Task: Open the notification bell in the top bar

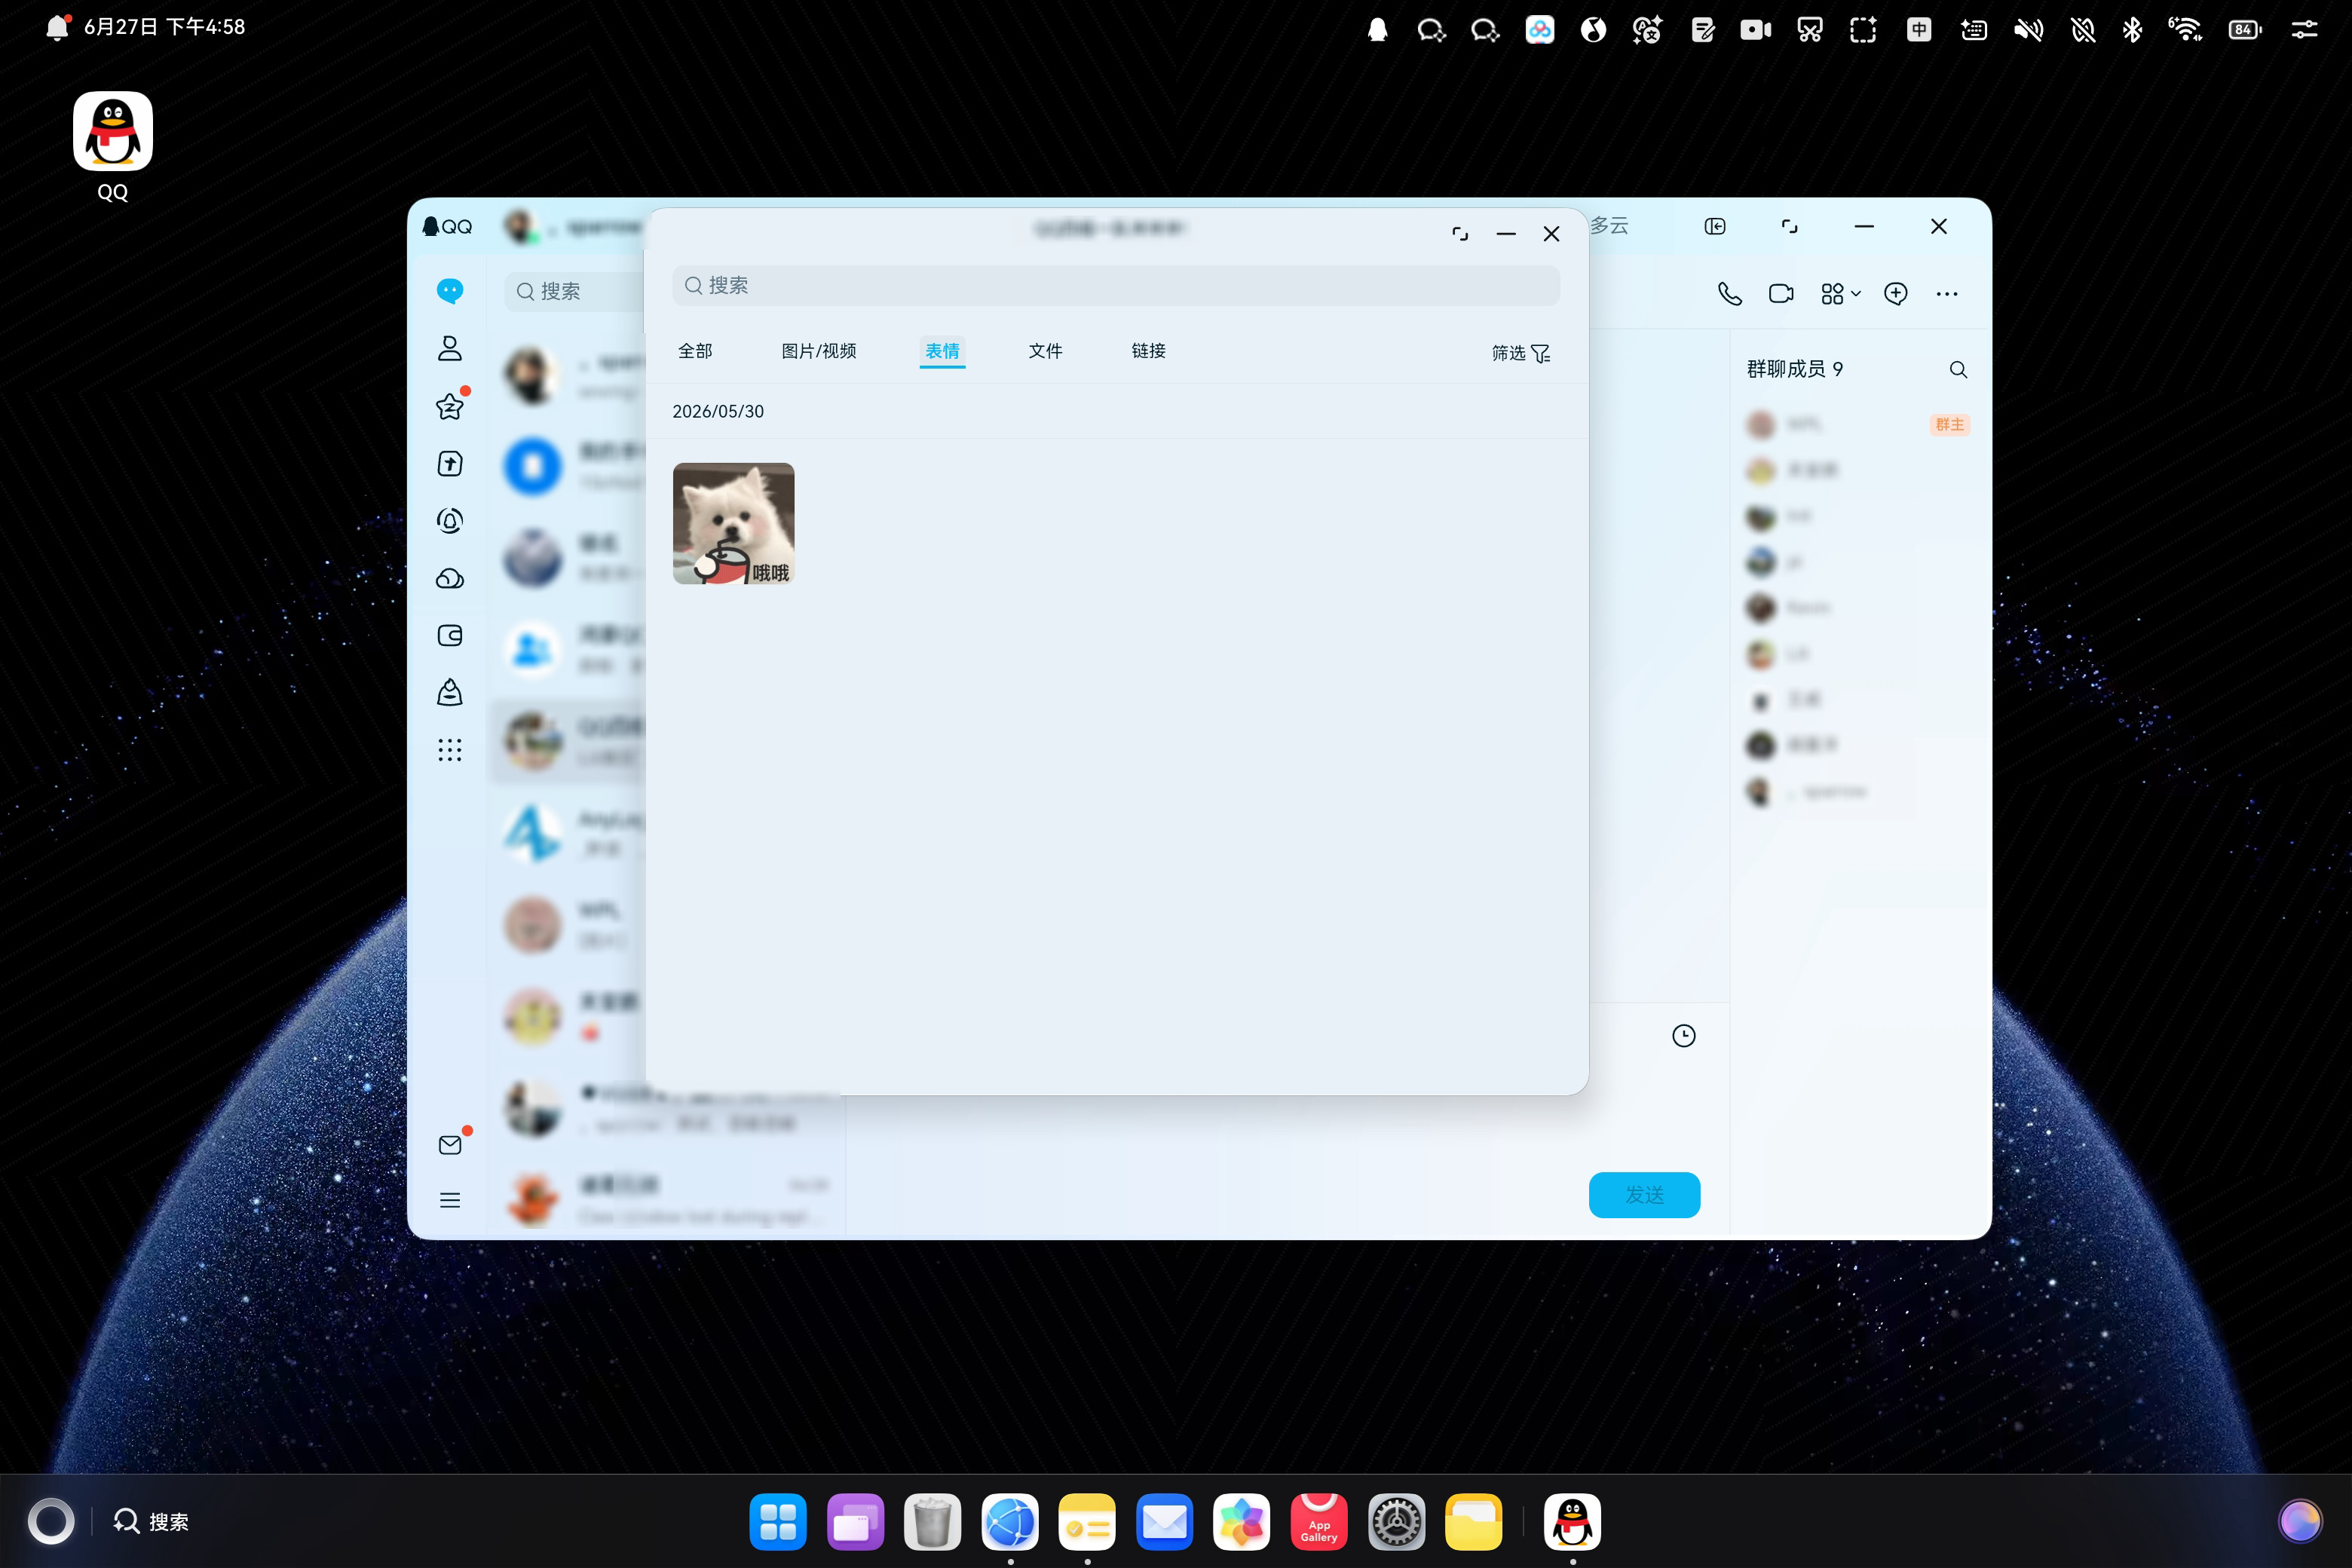Action: [59, 27]
